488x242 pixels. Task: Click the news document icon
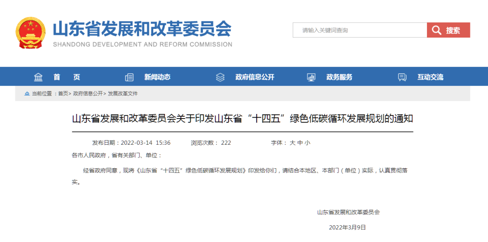point(129,77)
